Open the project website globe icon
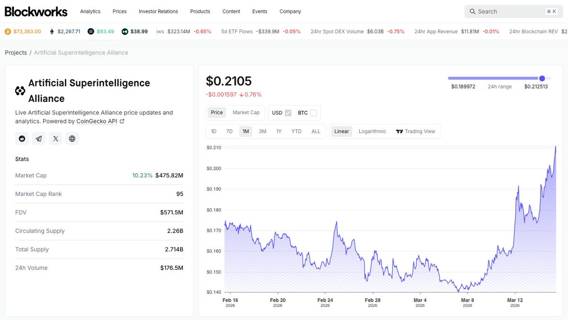Image resolution: width=568 pixels, height=320 pixels. [72, 139]
